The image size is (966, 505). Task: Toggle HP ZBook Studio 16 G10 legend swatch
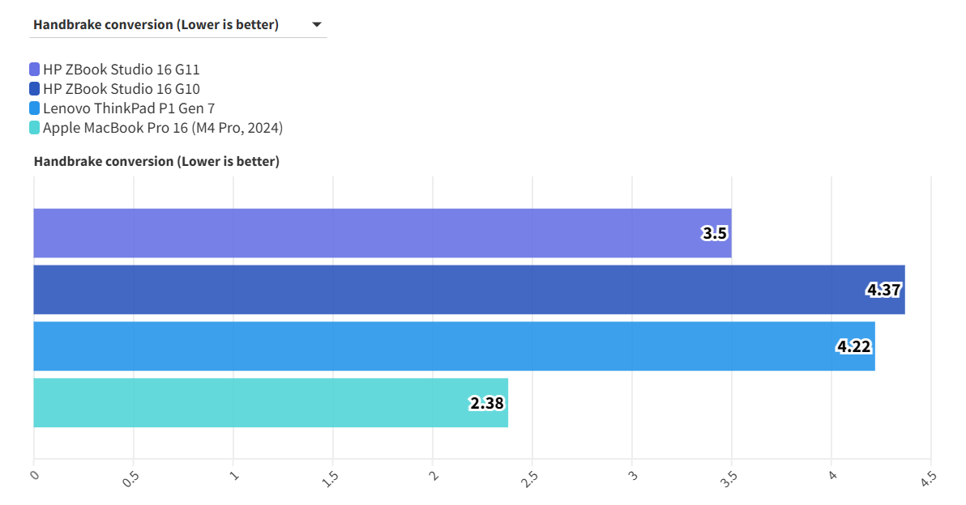point(34,89)
